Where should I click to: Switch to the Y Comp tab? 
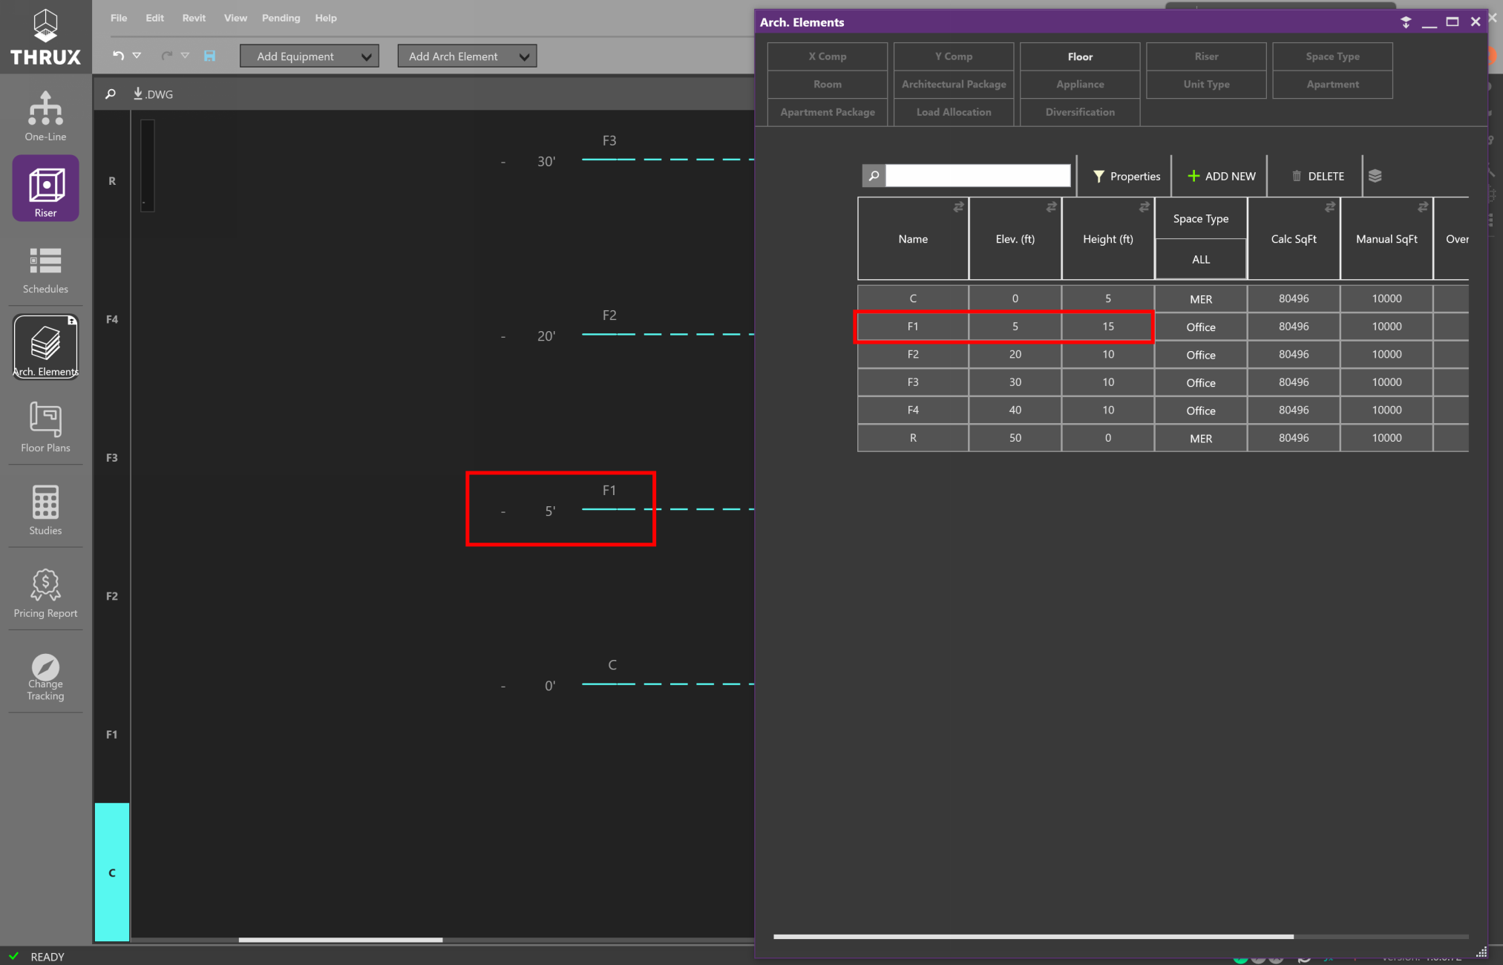pyautogui.click(x=954, y=56)
